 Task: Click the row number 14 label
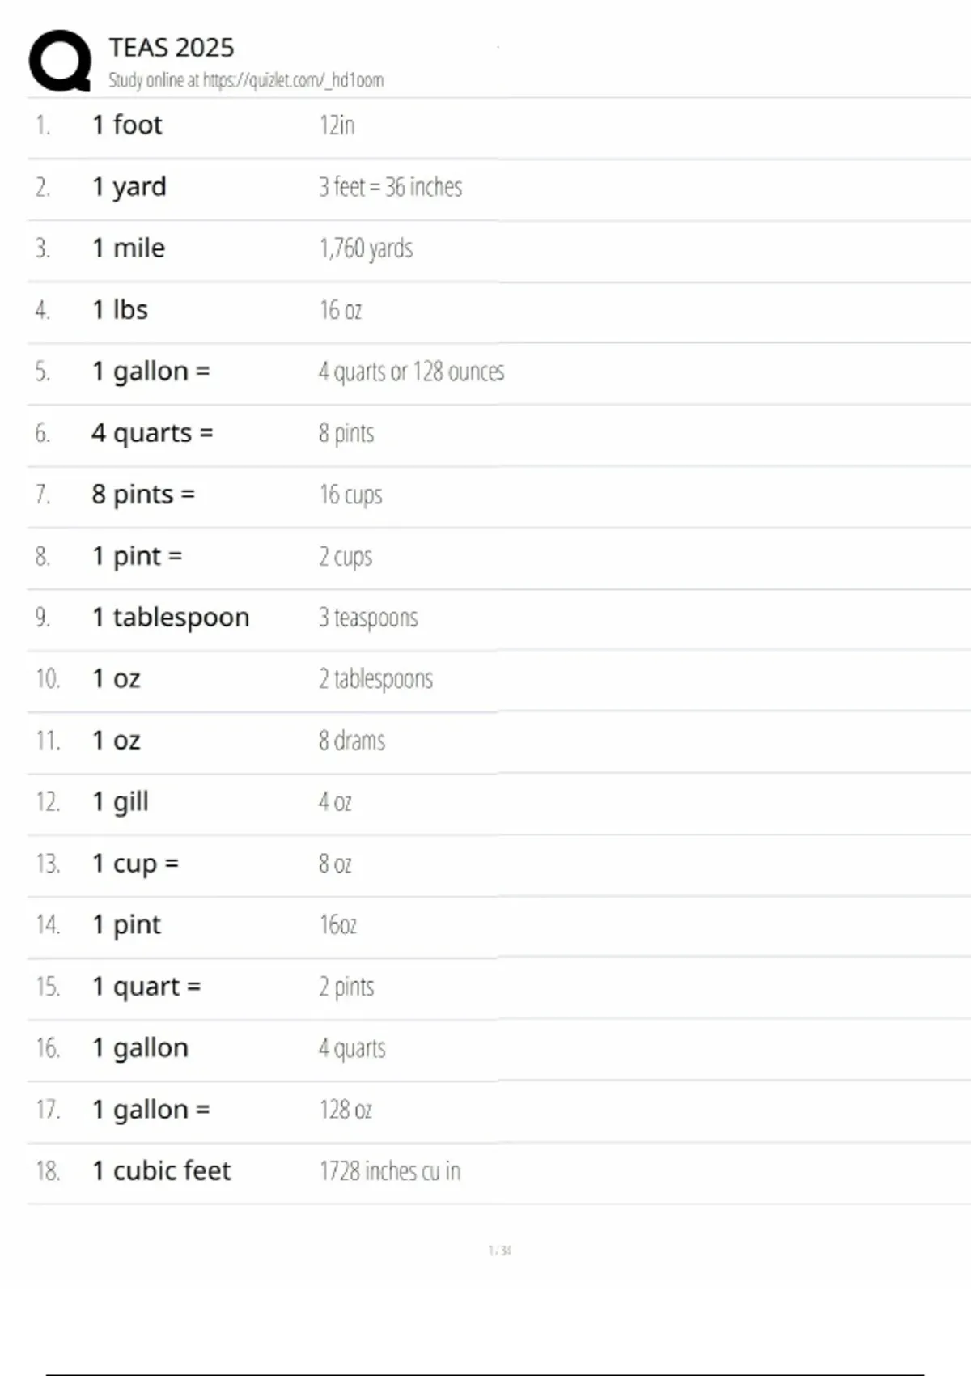coord(48,925)
